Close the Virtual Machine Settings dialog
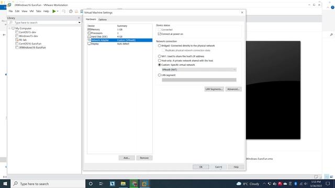This screenshot has width=335, height=188. 242,13
